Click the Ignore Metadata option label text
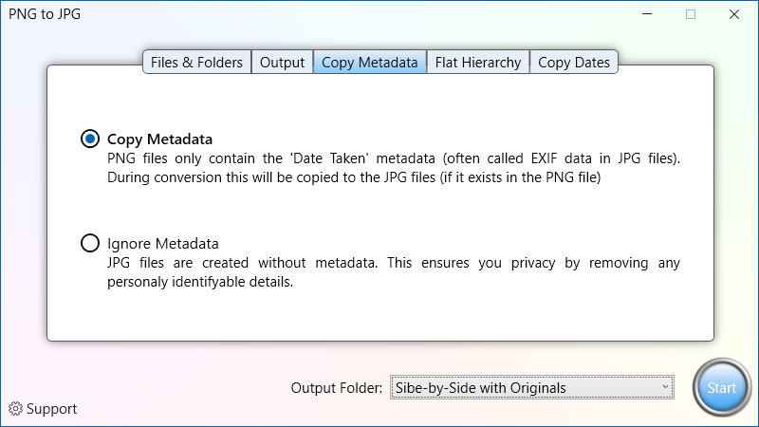This screenshot has height=427, width=759. (162, 244)
